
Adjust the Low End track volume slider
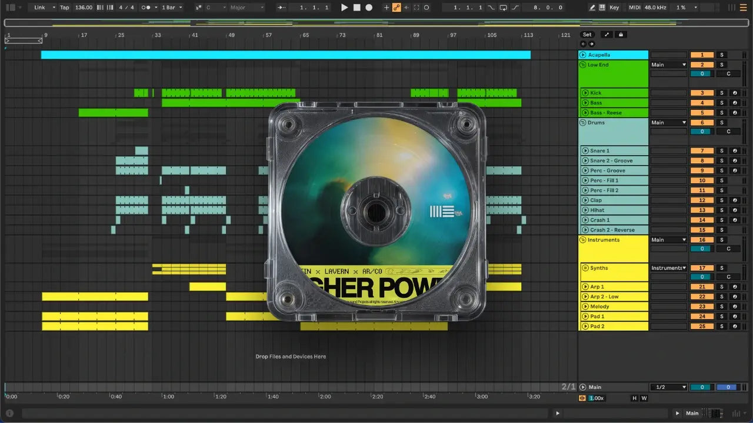click(702, 74)
